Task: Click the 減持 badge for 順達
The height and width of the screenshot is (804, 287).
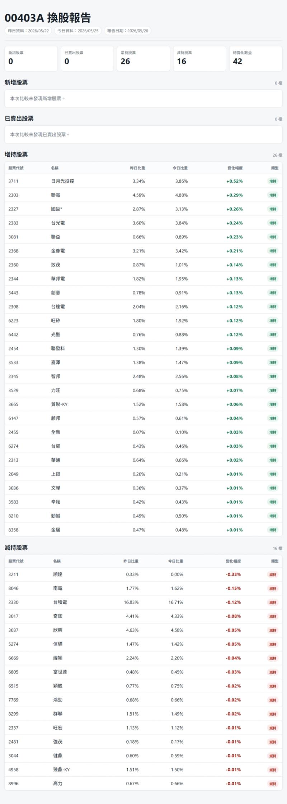Action: (273, 574)
